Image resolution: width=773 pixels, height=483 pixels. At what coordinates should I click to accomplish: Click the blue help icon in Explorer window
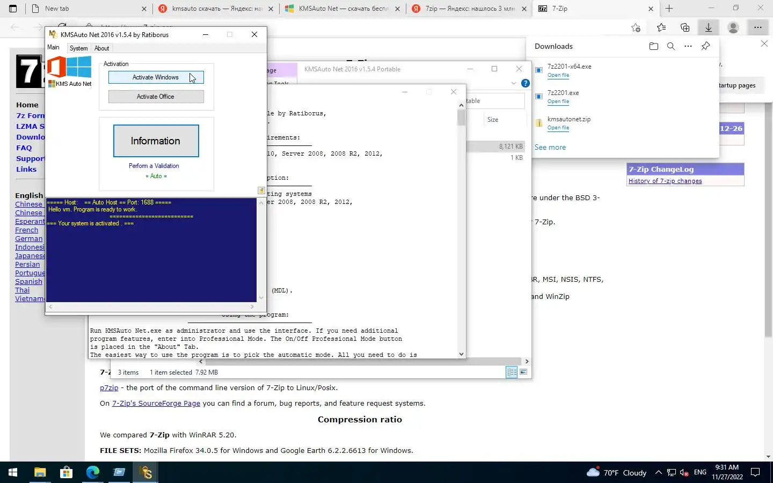[526, 83]
